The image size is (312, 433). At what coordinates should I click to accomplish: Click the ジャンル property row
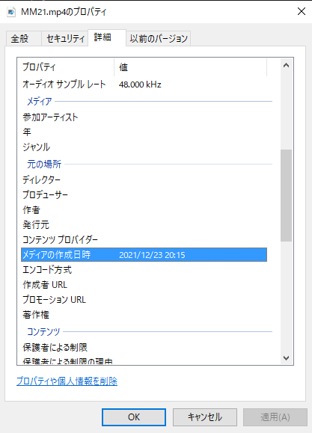pos(144,147)
